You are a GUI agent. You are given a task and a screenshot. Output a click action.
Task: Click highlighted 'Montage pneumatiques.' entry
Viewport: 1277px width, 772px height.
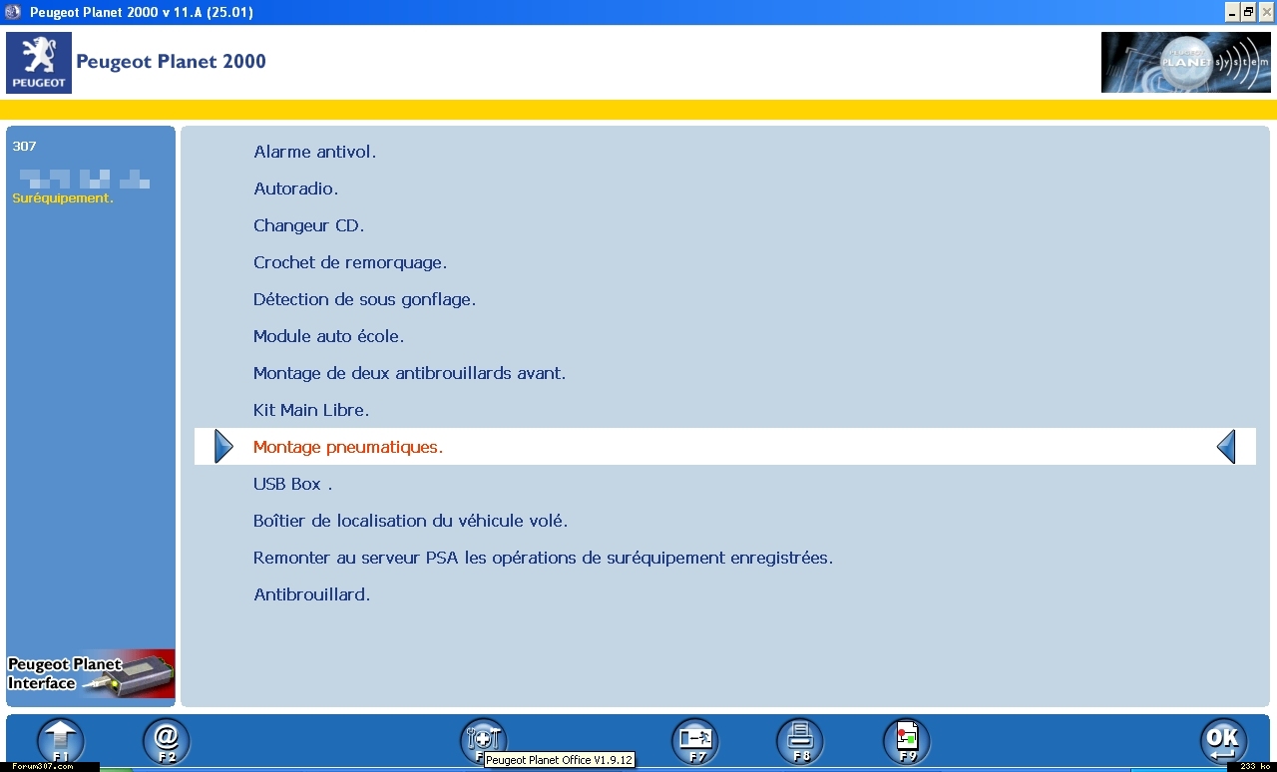coord(347,447)
